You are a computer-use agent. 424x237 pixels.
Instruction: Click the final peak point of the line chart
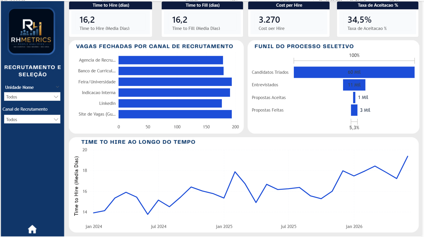pyautogui.click(x=407, y=156)
